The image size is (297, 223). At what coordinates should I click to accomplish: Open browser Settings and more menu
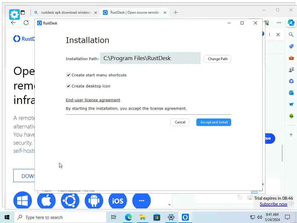pos(279,23)
